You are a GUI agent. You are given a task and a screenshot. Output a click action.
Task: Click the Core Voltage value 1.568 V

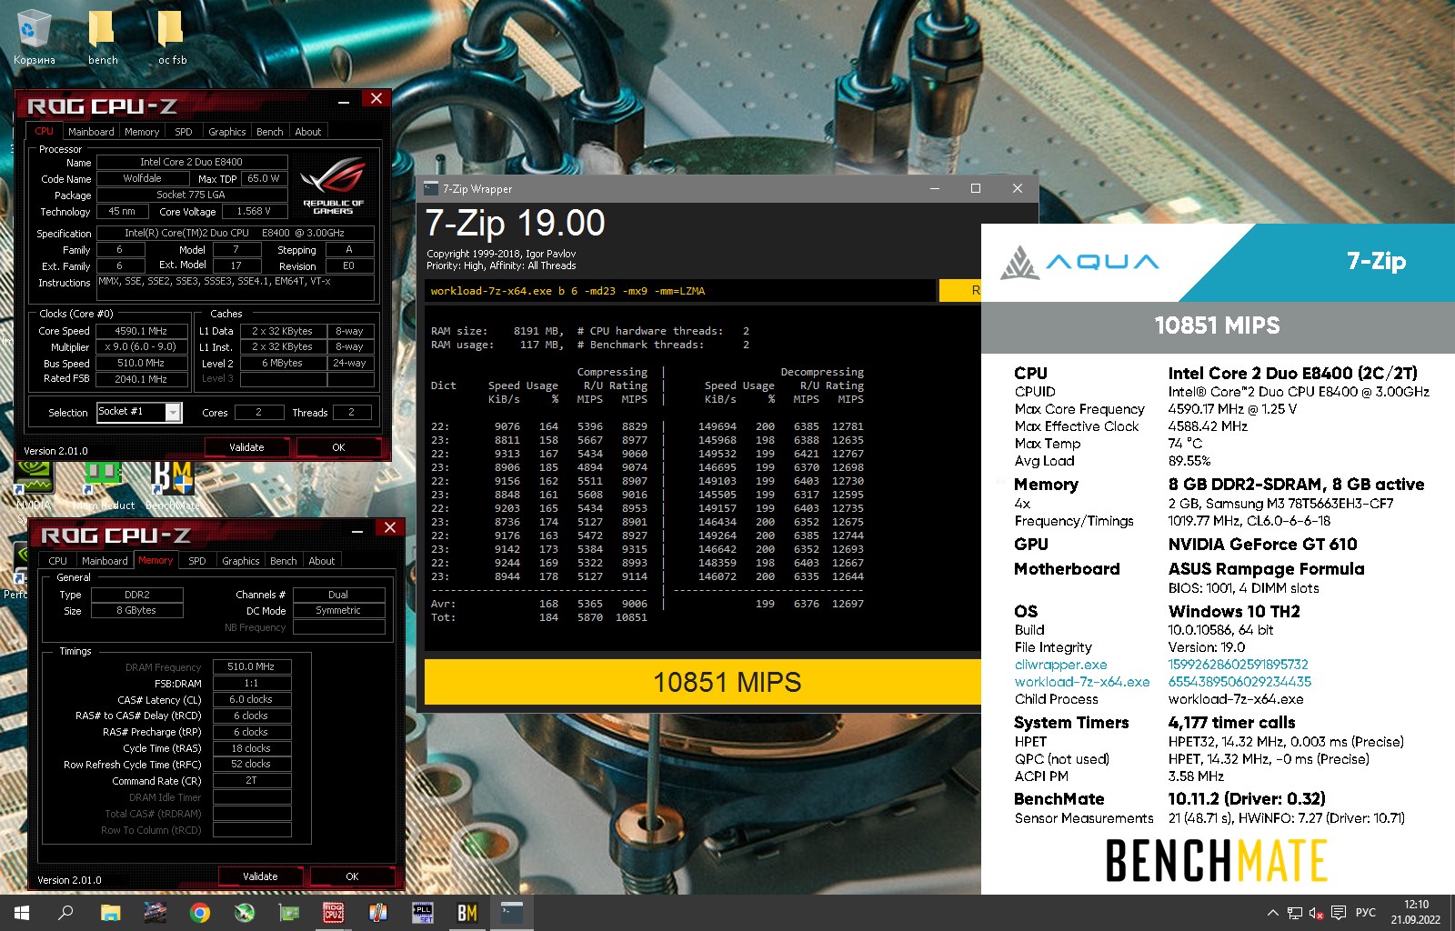(x=254, y=211)
